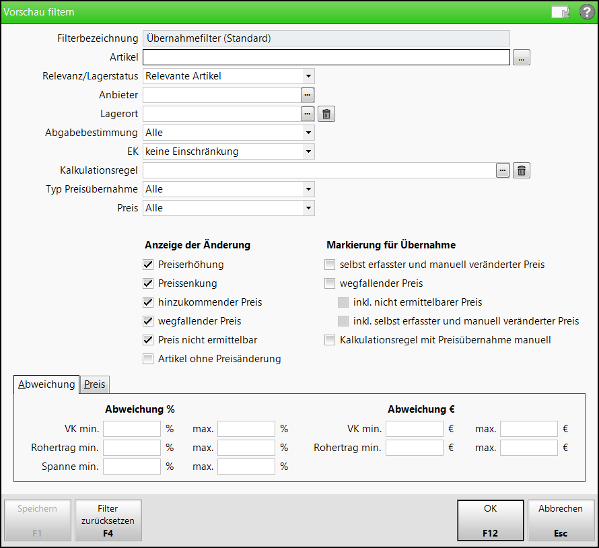Clear Lagerort with the trash icon
599x548 pixels.
pyautogui.click(x=326, y=114)
